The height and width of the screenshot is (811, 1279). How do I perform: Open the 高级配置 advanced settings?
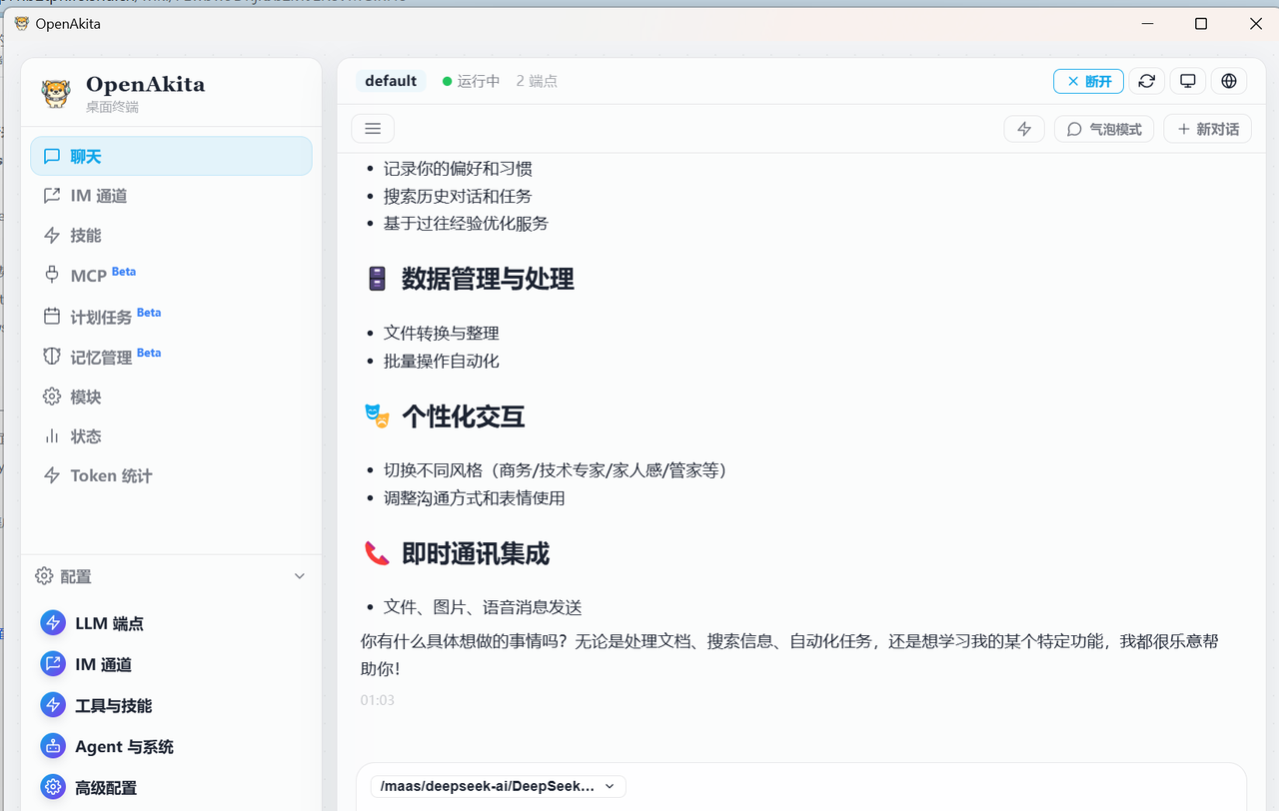(171, 787)
